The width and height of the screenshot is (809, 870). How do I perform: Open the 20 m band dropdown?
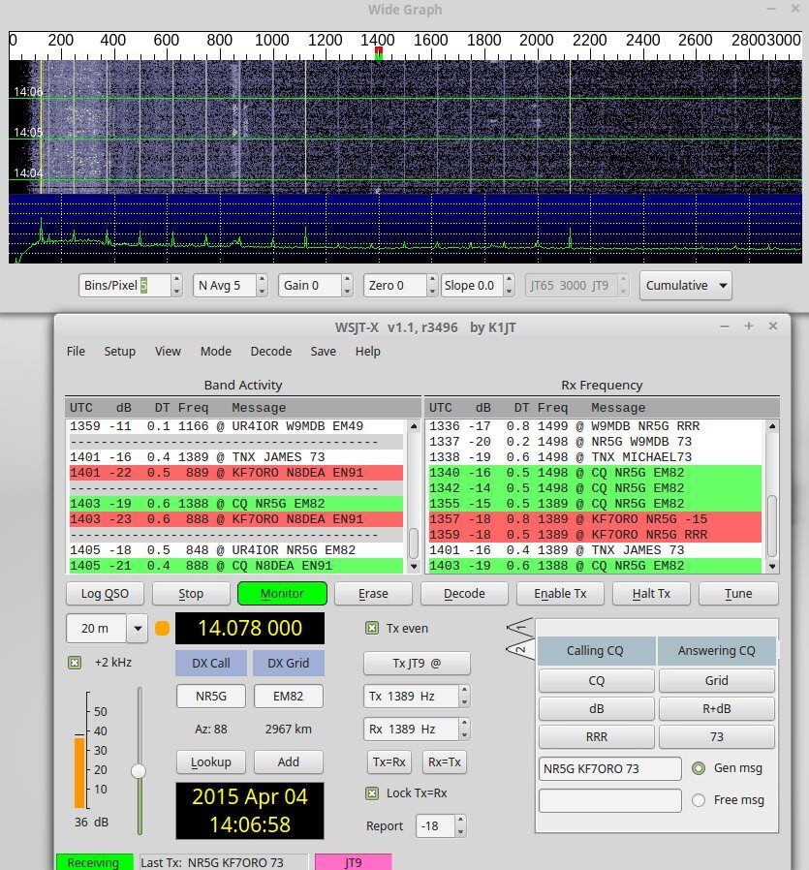(137, 628)
